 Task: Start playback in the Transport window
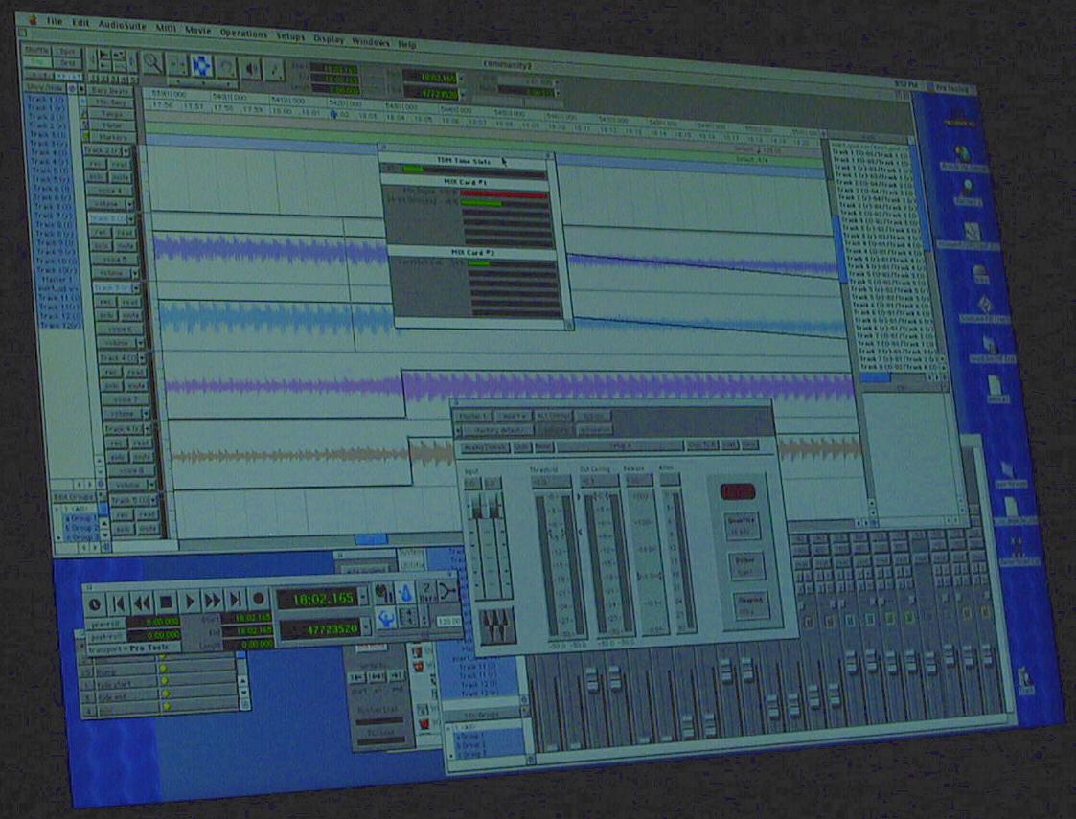(x=190, y=602)
